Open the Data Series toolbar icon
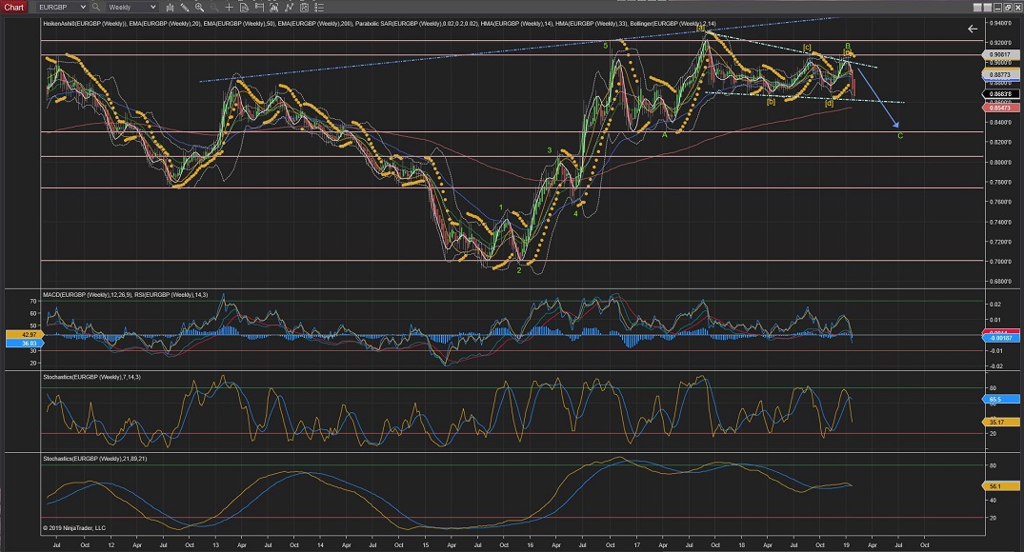1024x552 pixels. 273,8
